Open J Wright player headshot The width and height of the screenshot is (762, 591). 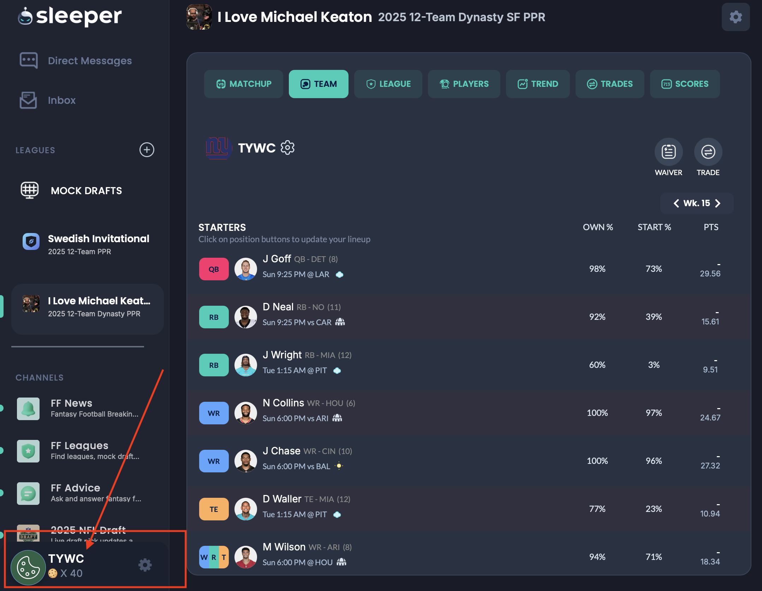tap(245, 365)
